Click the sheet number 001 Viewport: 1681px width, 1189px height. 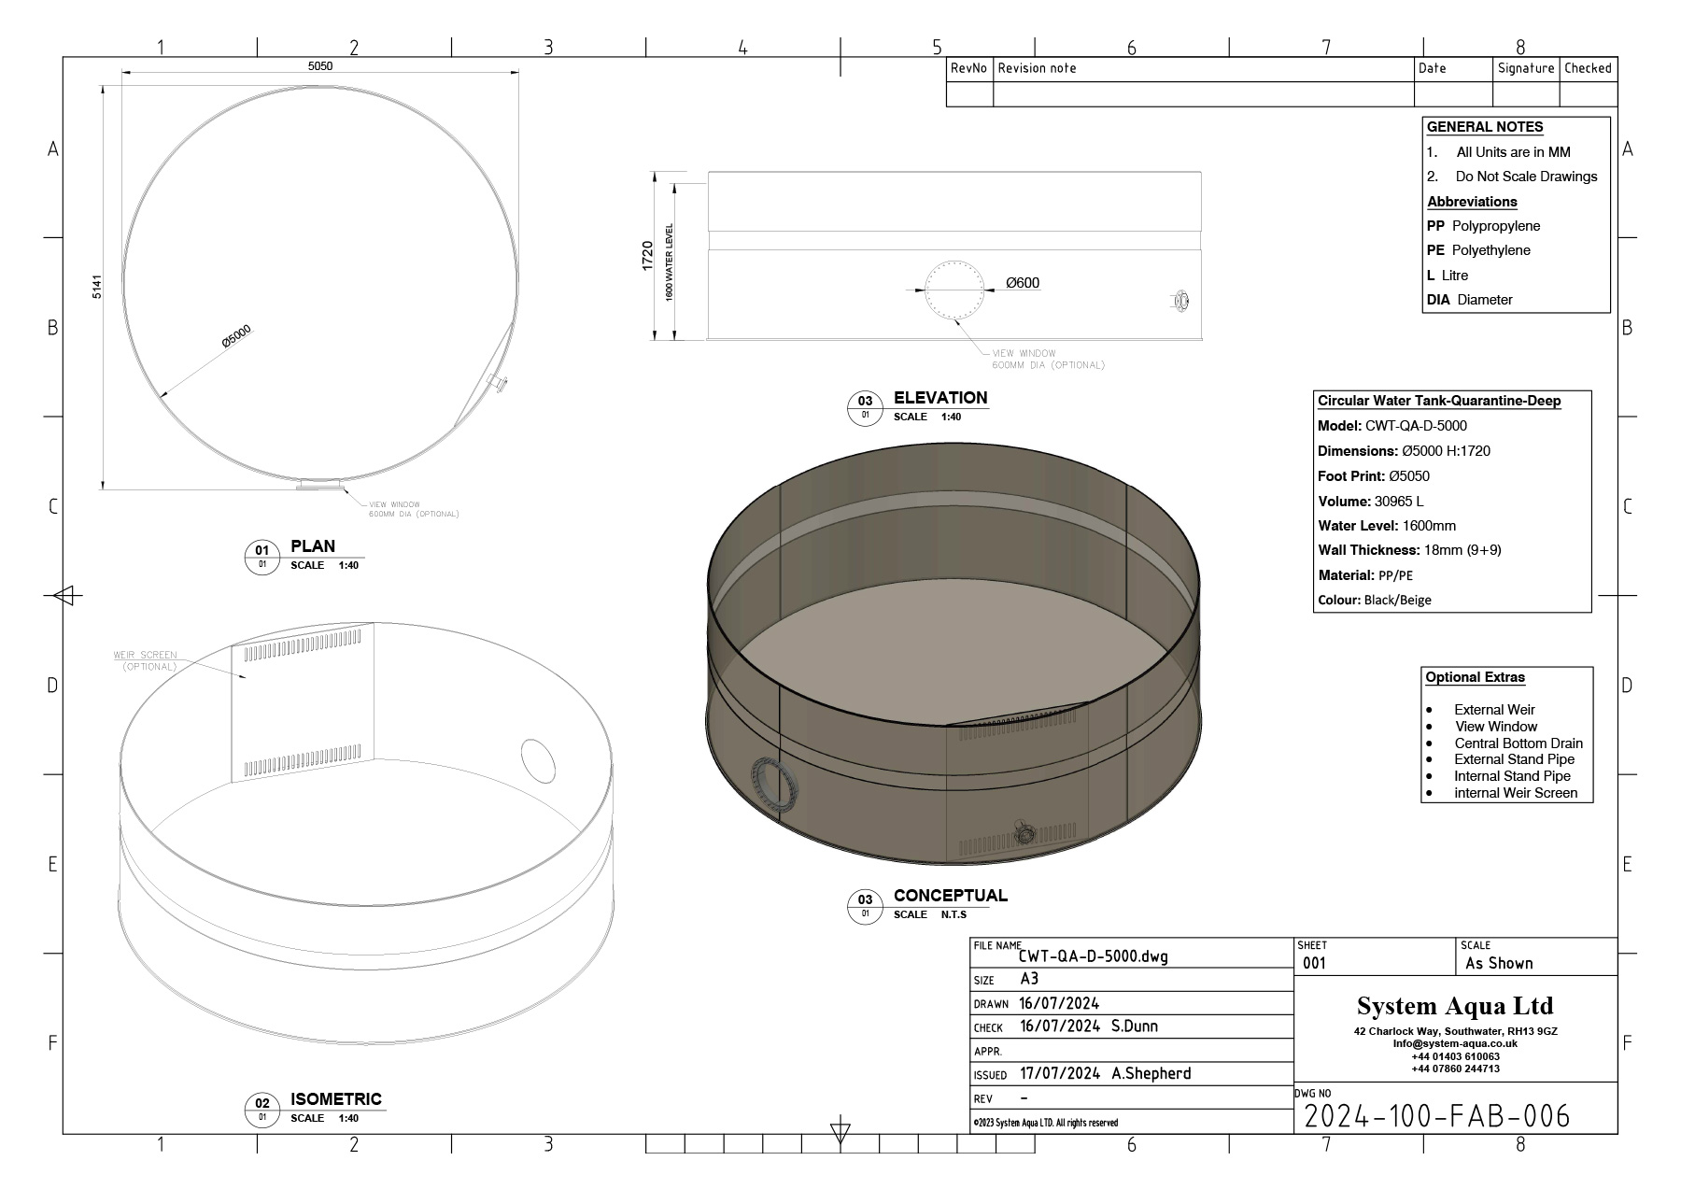pyautogui.click(x=1314, y=963)
